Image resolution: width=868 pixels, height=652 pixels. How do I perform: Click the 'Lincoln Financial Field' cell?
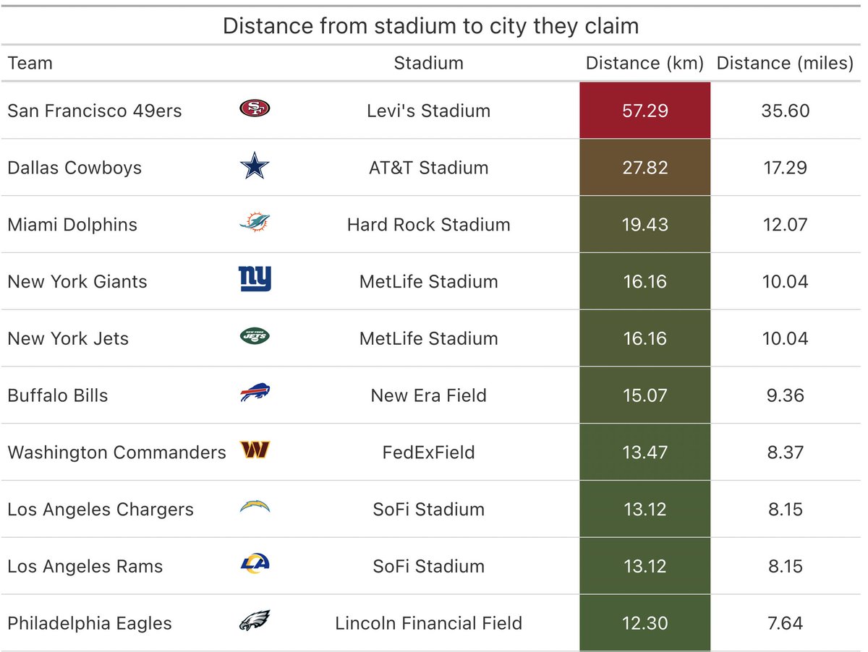click(x=428, y=623)
